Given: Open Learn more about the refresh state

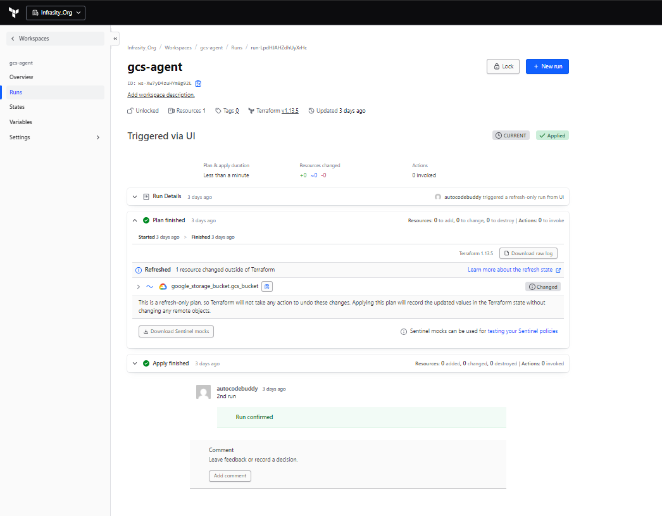Looking at the screenshot, I should tap(514, 270).
